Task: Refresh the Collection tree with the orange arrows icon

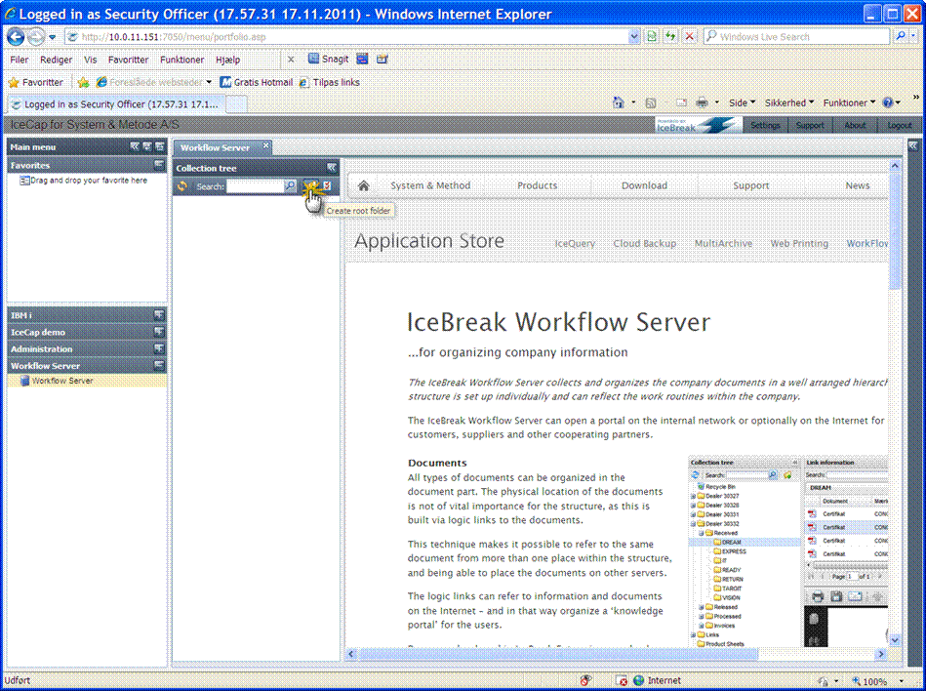Action: pyautogui.click(x=181, y=186)
